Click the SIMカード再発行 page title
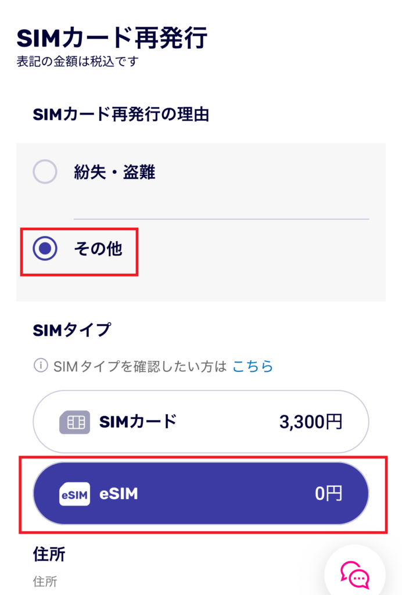 [x=112, y=38]
